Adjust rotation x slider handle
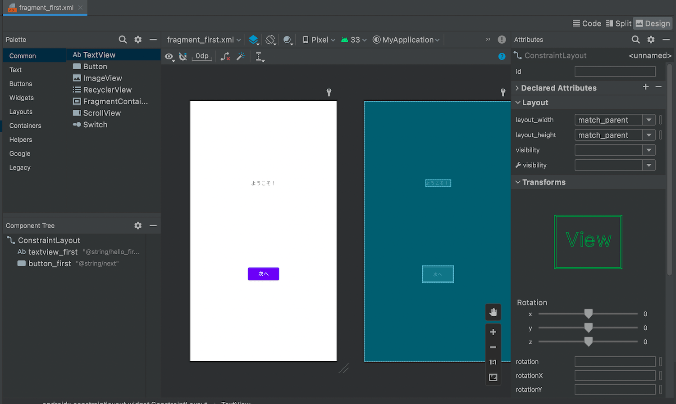676x404 pixels. coord(588,314)
